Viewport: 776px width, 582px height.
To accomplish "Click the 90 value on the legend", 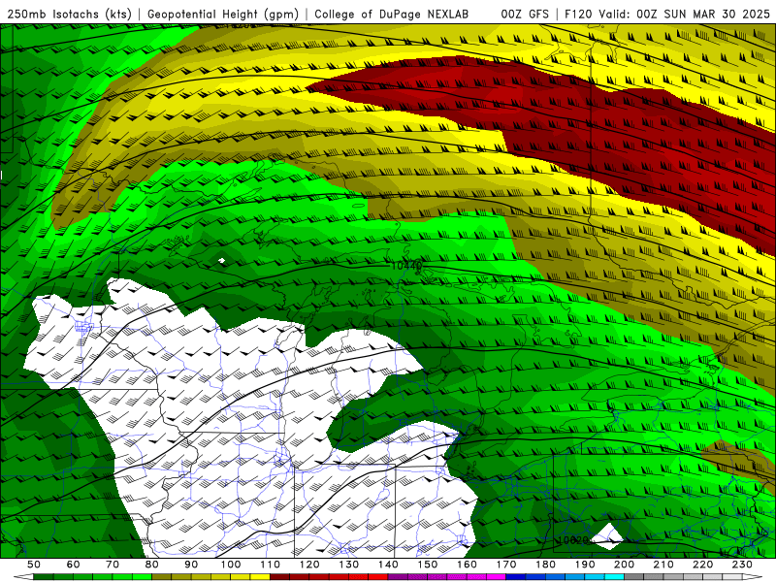I will (x=191, y=565).
